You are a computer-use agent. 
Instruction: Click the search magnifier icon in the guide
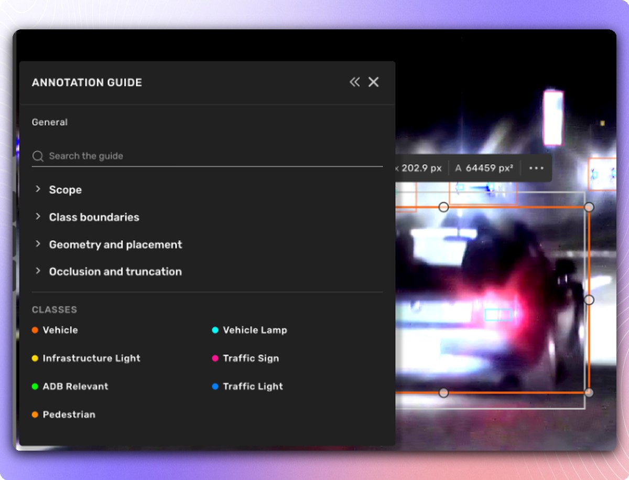tap(38, 156)
